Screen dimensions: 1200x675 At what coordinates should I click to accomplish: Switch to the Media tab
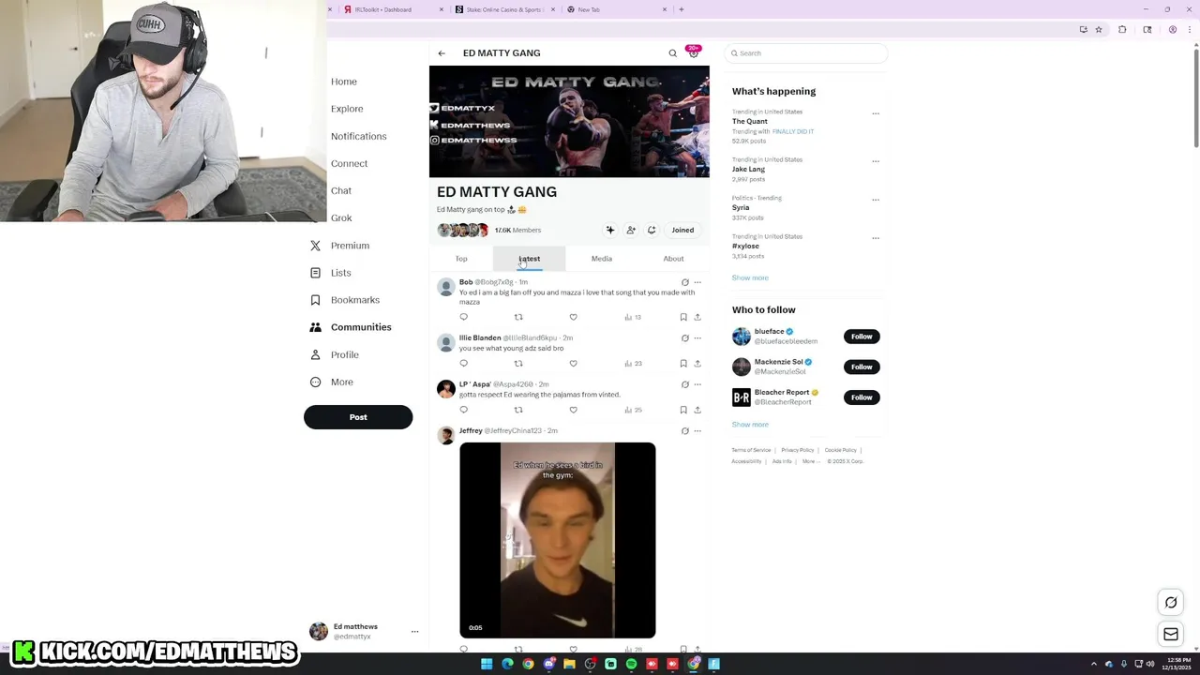(x=602, y=259)
